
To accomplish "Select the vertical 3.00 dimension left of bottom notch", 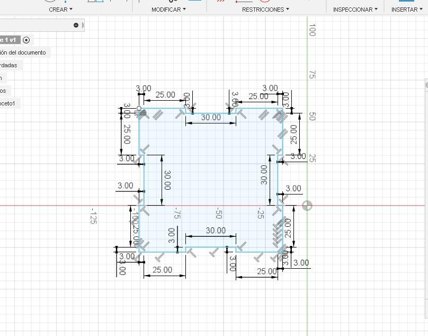I will pyautogui.click(x=171, y=235).
